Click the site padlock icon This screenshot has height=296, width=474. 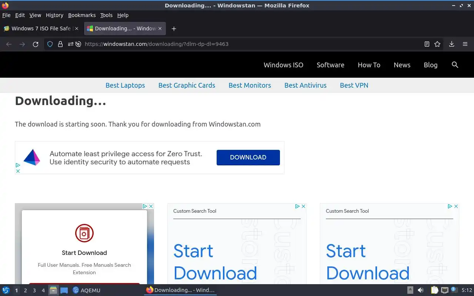pos(60,44)
